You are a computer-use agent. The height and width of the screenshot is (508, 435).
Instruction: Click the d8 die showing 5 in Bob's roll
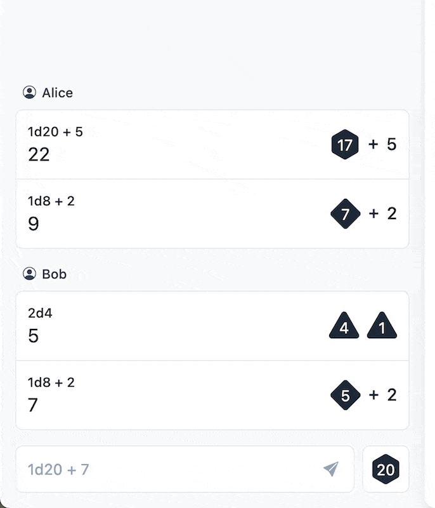click(x=346, y=396)
